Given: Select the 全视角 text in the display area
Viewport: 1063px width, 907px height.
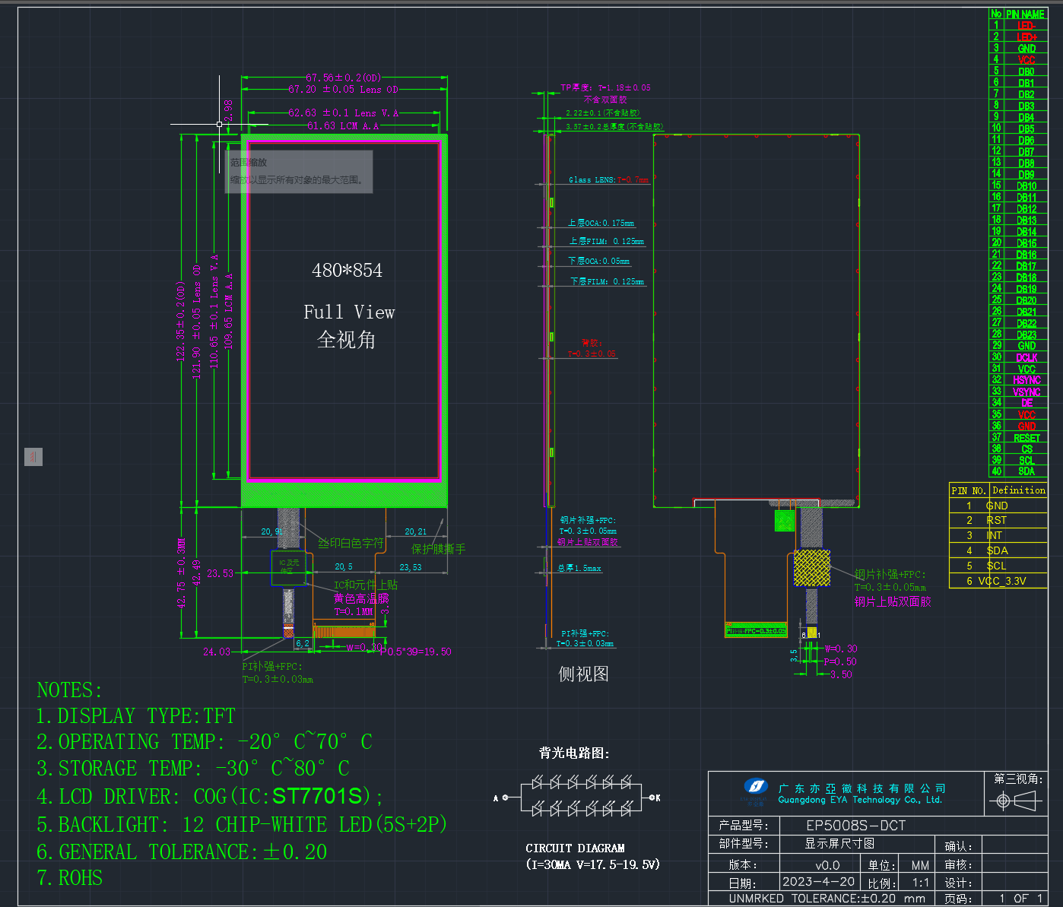Looking at the screenshot, I should pyautogui.click(x=347, y=340).
